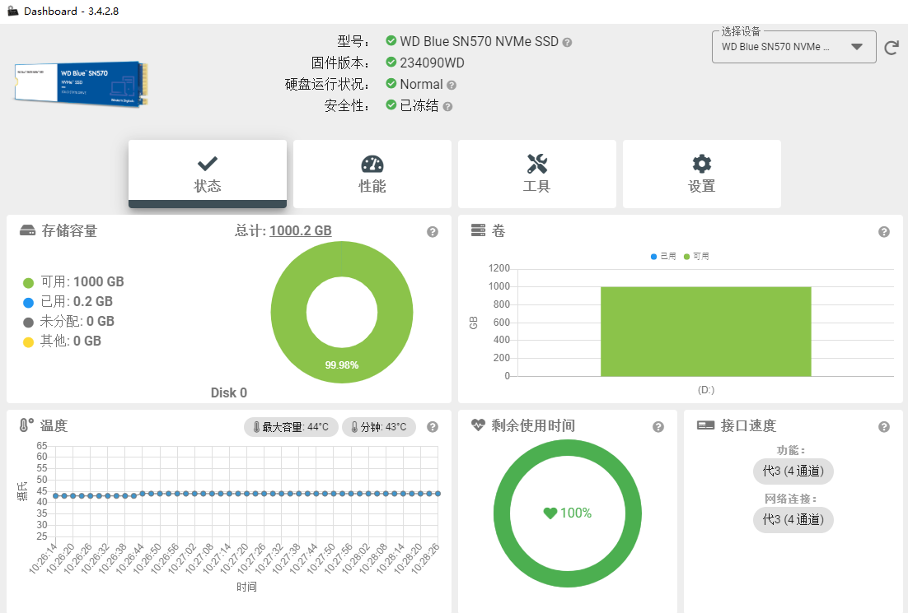Click help icon in 剩余使用时间 panel
This screenshot has width=908, height=613.
point(658,427)
